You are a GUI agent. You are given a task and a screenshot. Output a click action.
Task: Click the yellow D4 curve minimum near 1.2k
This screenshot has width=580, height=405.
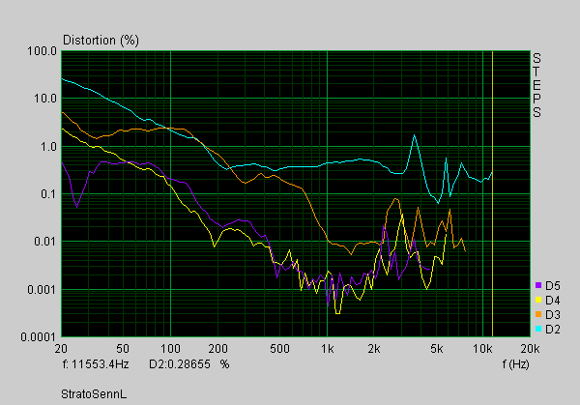pos(337,313)
